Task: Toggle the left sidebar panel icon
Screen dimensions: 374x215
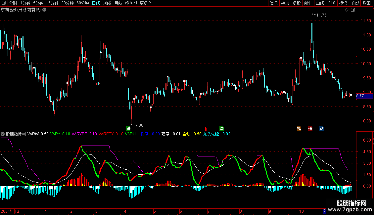Action: tap(4, 3)
